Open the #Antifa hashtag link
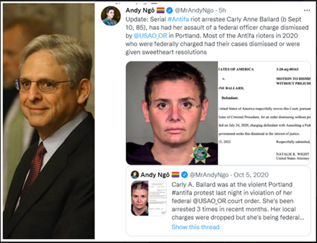 [x=179, y=20]
